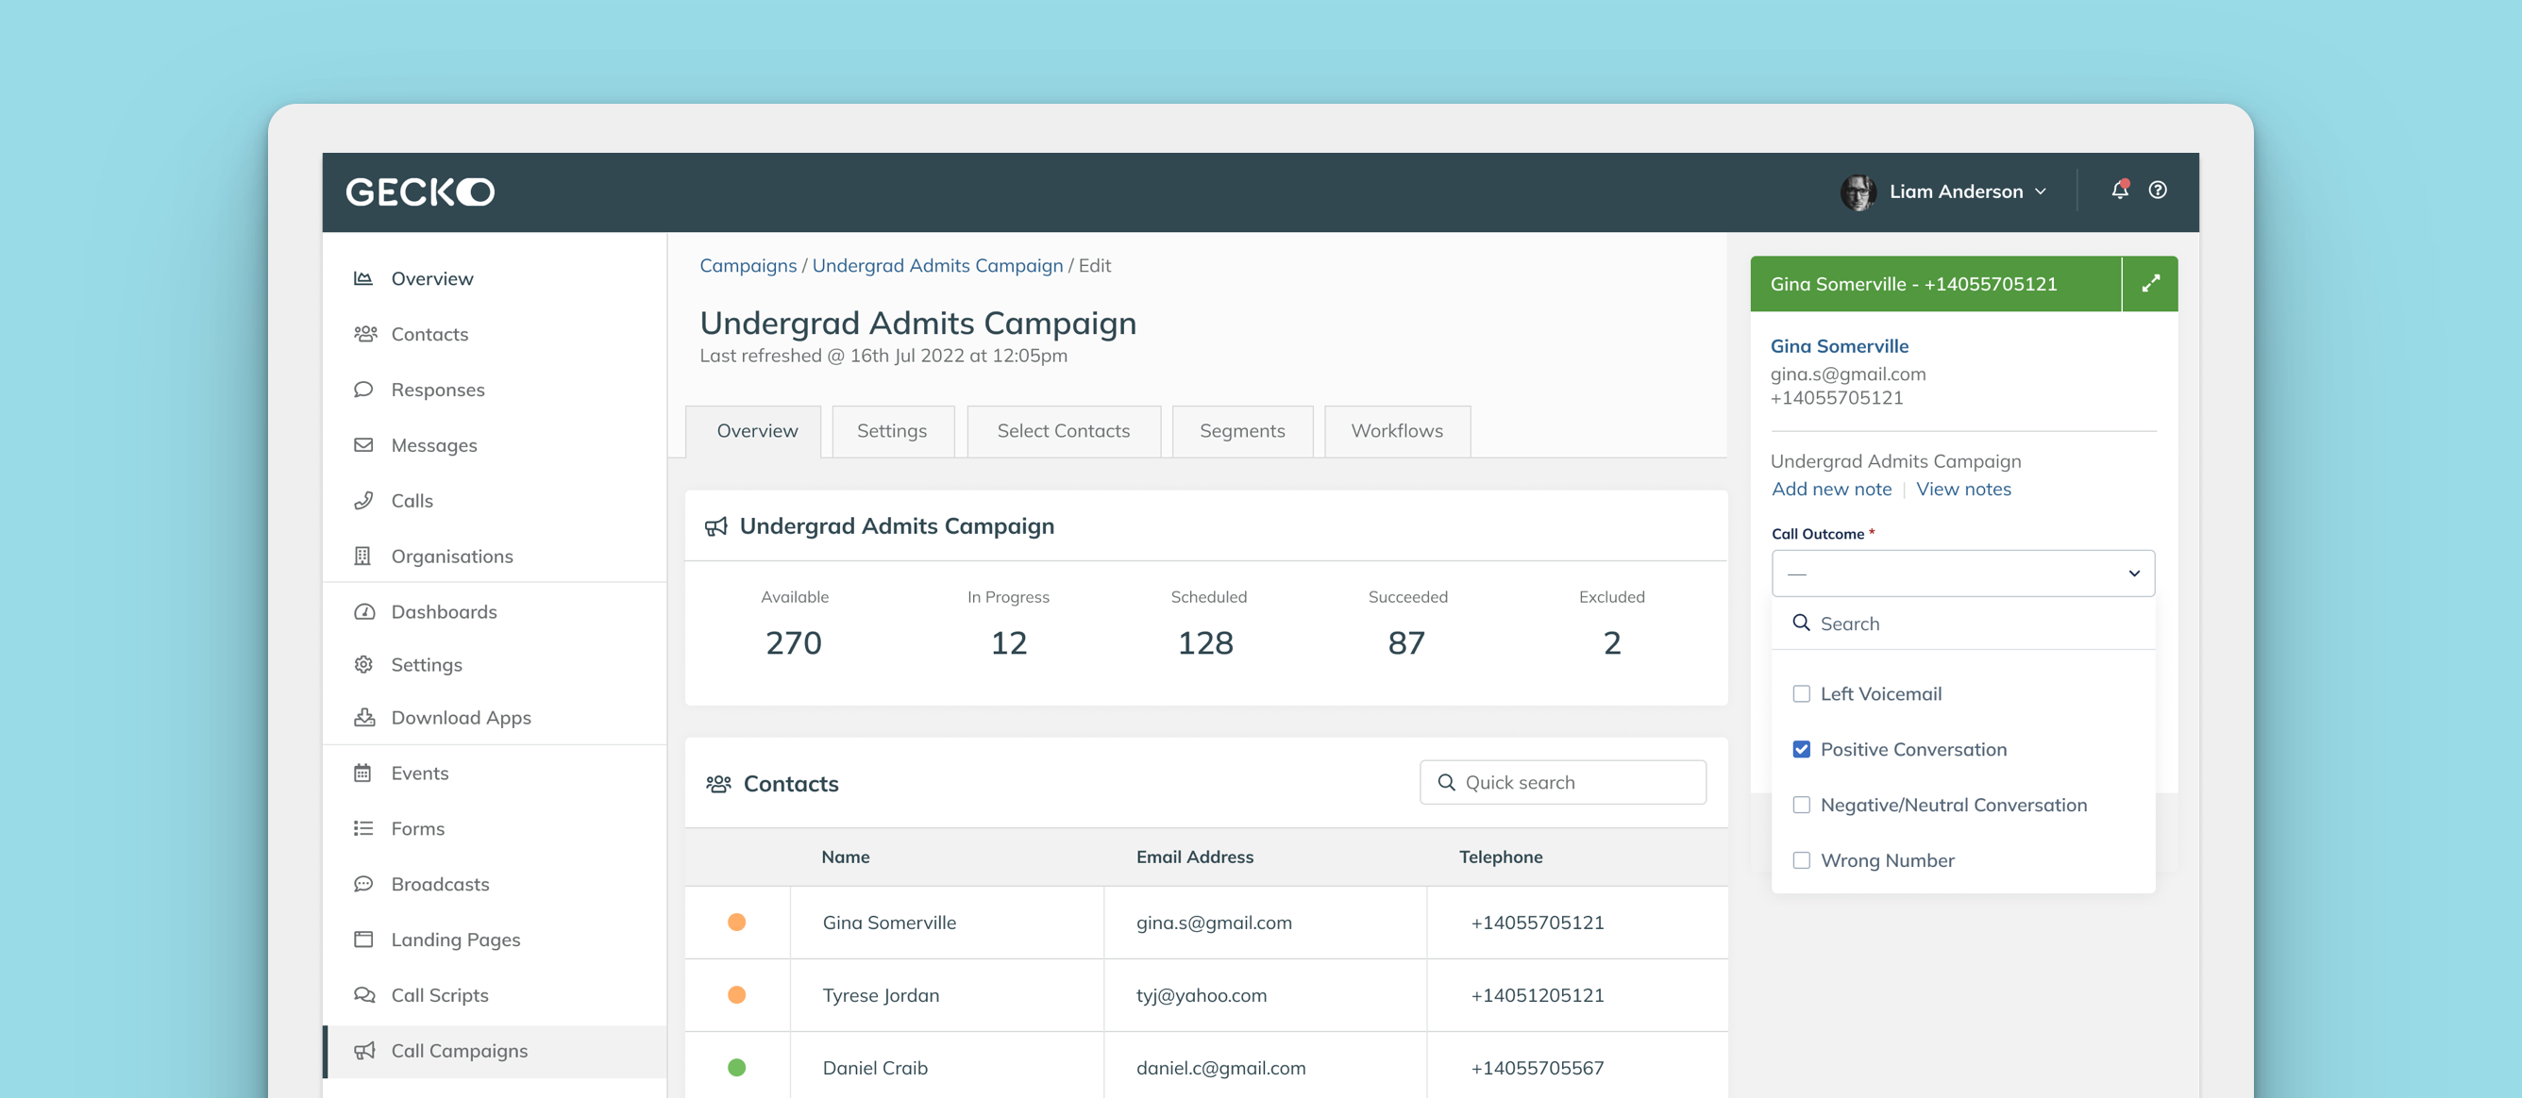Click the Quick search field in Contacts
Viewport: 2522px width, 1098px height.
click(x=1562, y=782)
